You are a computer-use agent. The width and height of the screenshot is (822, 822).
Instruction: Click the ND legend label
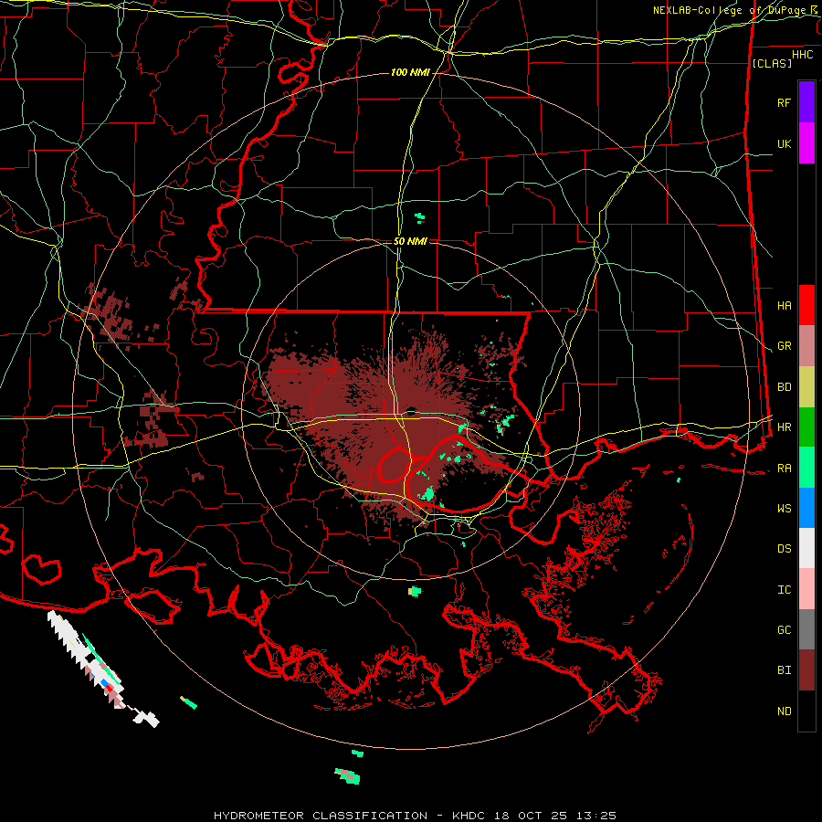784,711
